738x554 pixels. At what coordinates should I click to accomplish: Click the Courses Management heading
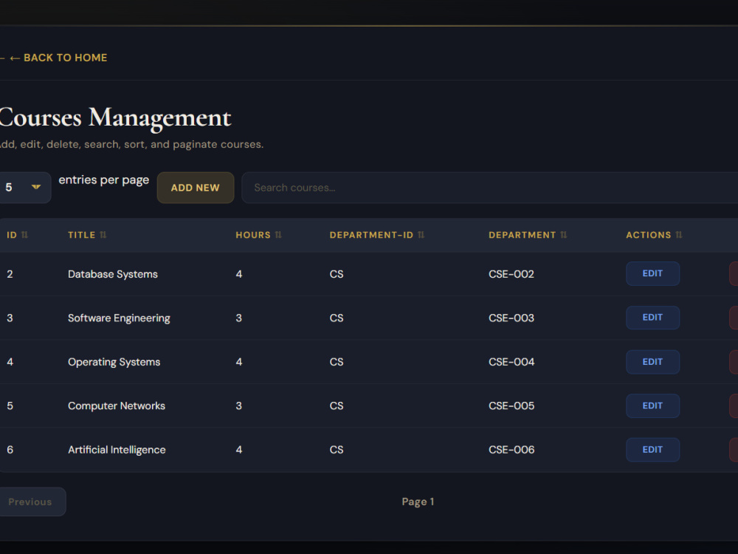coord(115,117)
